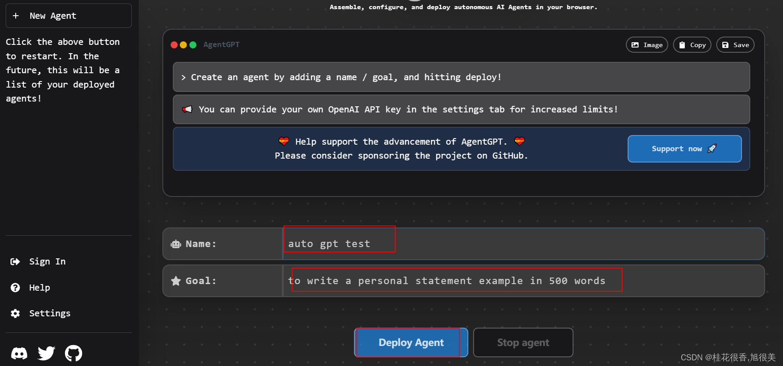Screen dimensions: 783x366
Task: Focus the Name input field
Action: [524, 244]
